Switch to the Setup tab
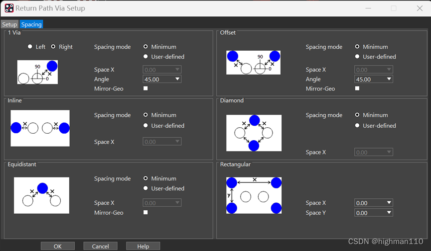431x251 pixels. coord(9,24)
